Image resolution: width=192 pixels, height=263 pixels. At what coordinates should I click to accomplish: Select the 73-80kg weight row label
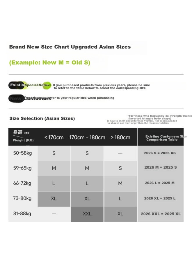(22, 198)
